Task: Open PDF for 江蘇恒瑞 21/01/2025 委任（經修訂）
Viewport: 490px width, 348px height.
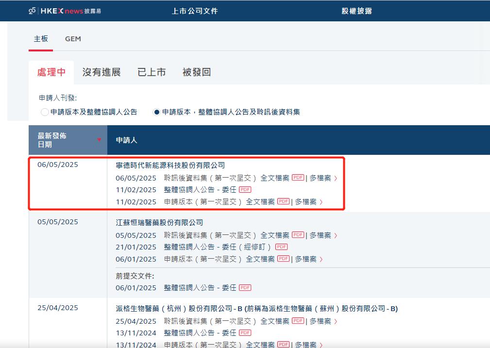Action: tap(282, 247)
